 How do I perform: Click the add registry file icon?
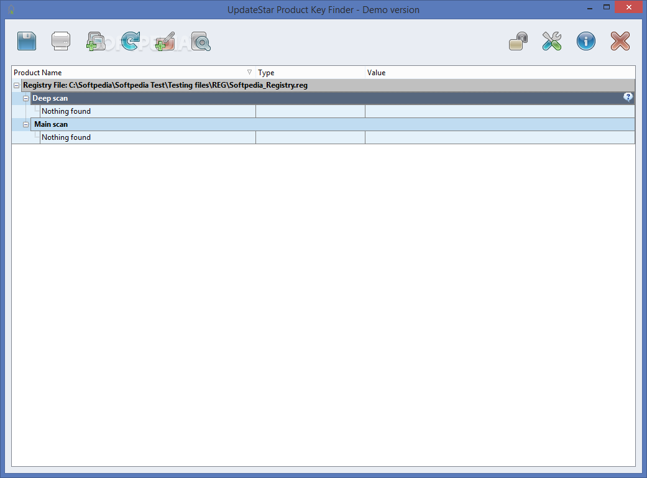click(x=165, y=41)
